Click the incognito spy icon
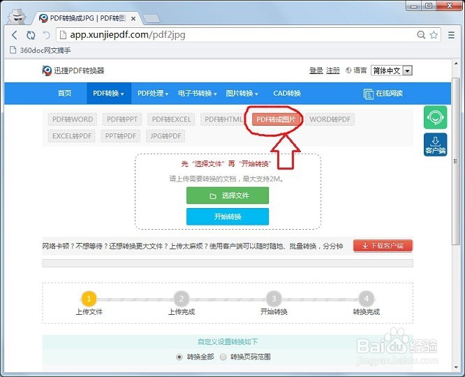This screenshot has height=377, width=465. (x=17, y=16)
